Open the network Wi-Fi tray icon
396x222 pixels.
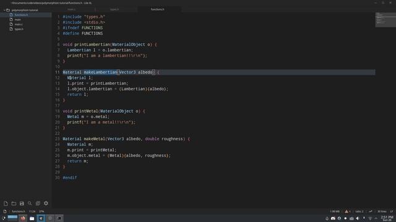pos(370,218)
